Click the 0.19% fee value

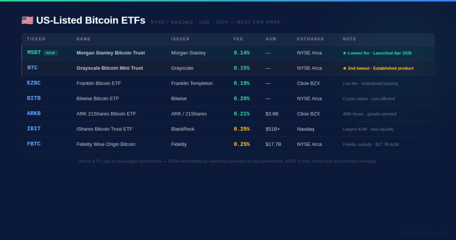point(242,83)
